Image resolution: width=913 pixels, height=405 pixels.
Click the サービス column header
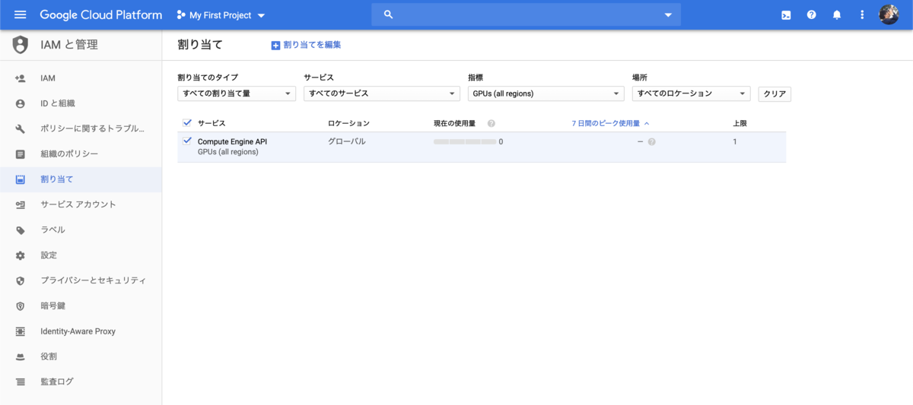pos(212,123)
